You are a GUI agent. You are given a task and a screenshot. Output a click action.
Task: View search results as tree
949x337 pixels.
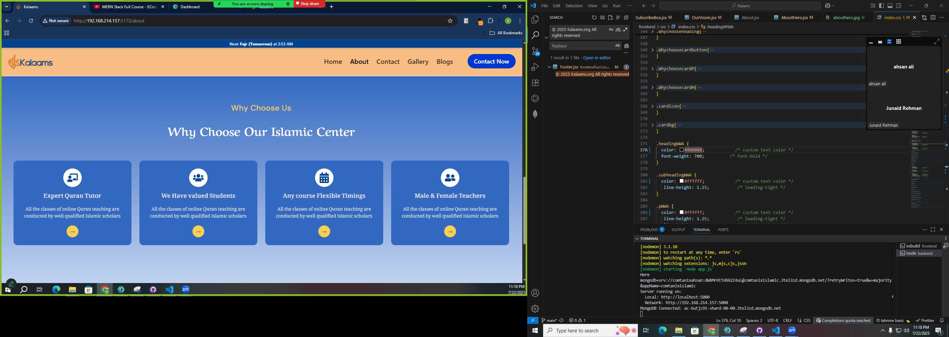tap(618, 18)
